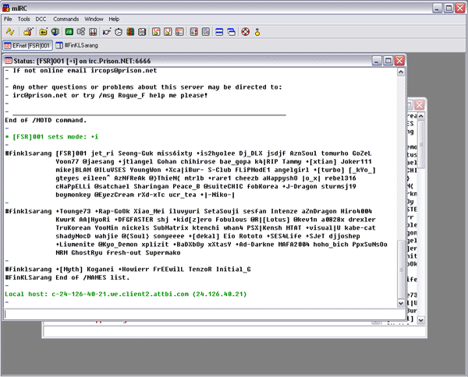Click 'End of /MOTD command.' text
This screenshot has height=377, width=468.
46,120
